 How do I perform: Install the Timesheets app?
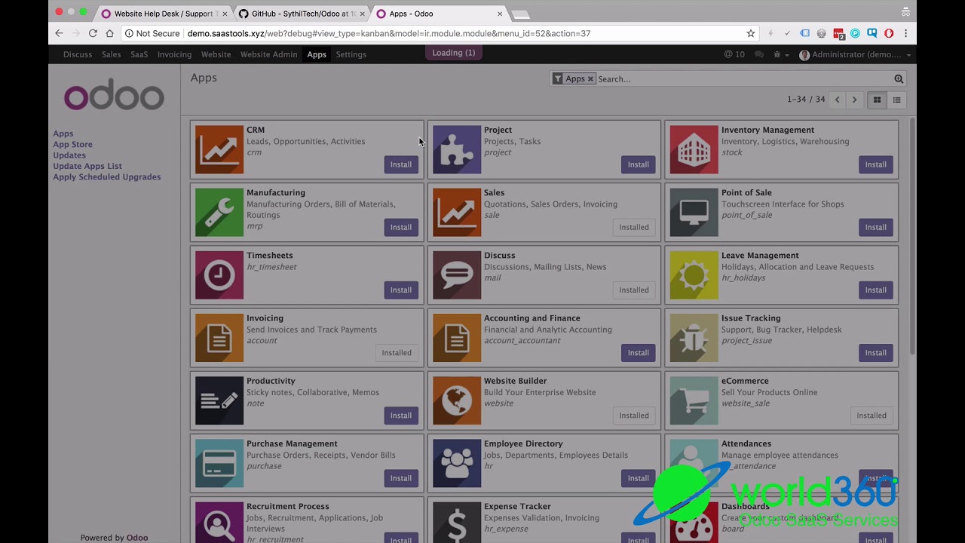coord(401,290)
